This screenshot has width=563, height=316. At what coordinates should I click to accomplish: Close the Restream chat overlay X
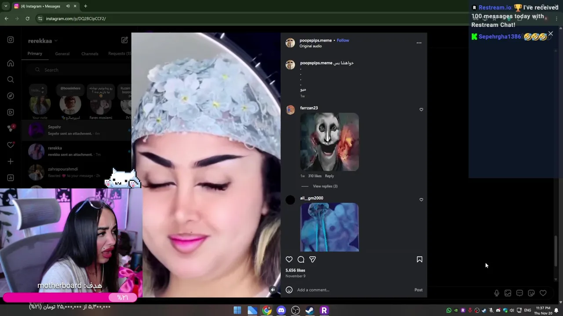550,33
